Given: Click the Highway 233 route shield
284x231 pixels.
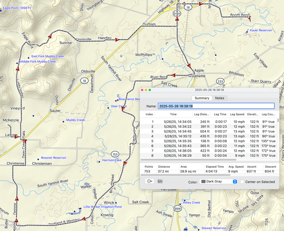Looking at the screenshot, I should coord(220,81).
